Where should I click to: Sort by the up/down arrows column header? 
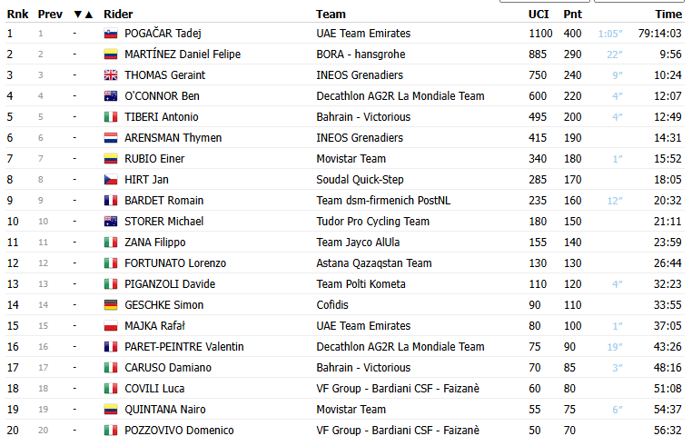83,14
